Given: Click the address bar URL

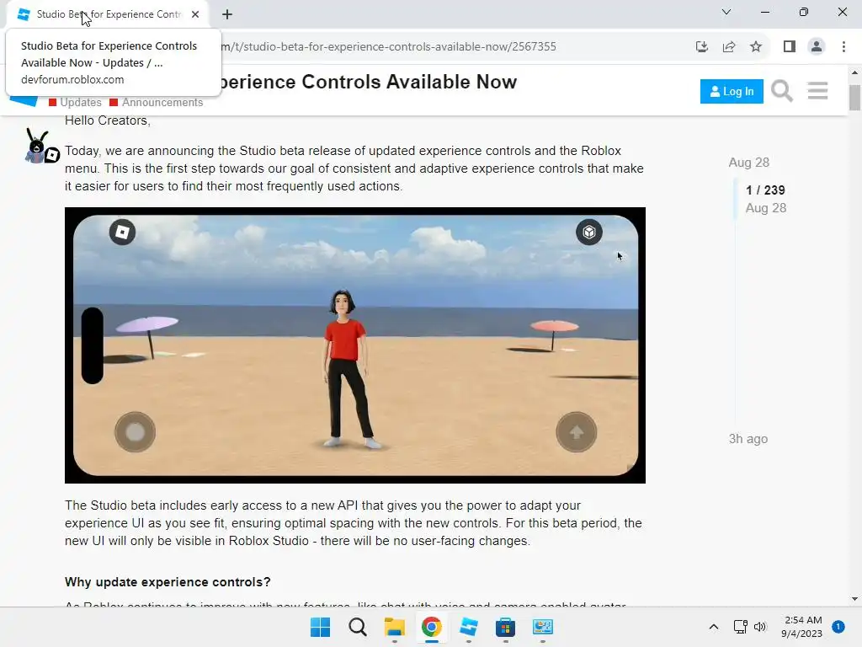Looking at the screenshot, I should pos(388,47).
